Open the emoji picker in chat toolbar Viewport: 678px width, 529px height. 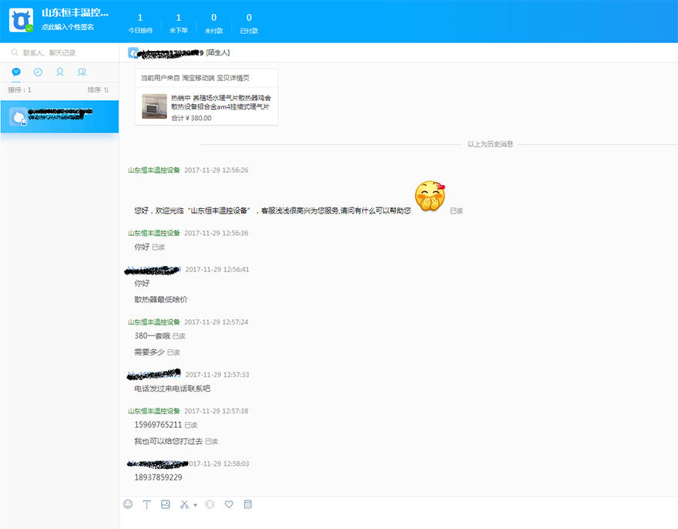tap(128, 504)
